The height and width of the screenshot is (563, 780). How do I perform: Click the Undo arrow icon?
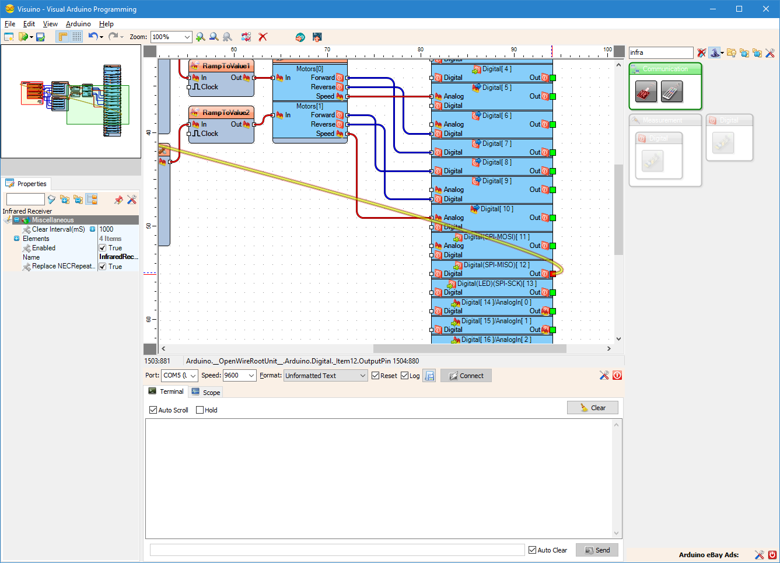click(93, 37)
